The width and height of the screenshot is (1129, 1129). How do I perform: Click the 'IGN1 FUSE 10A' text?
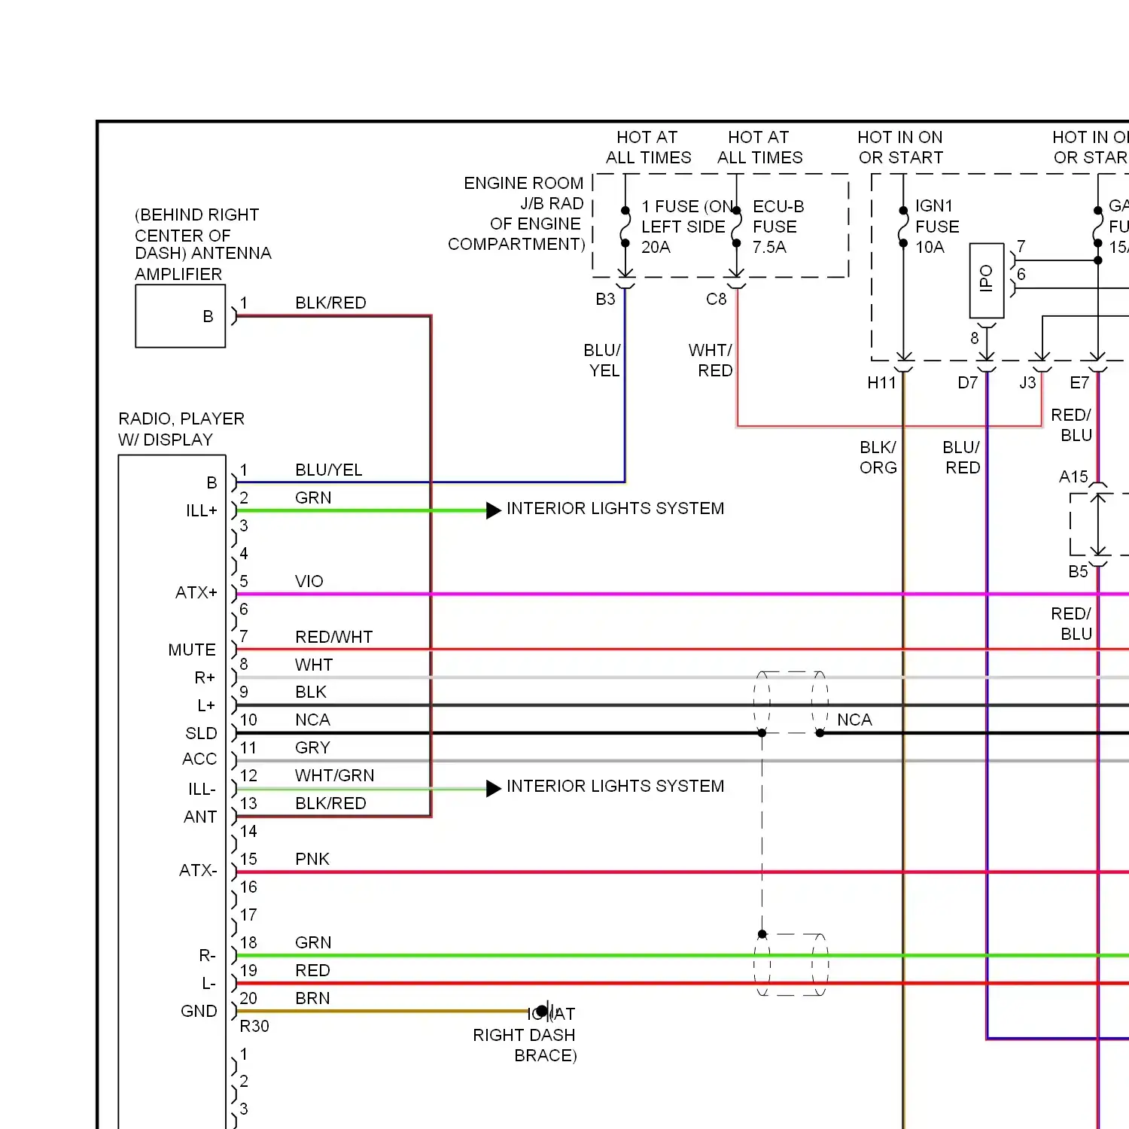[x=937, y=227]
